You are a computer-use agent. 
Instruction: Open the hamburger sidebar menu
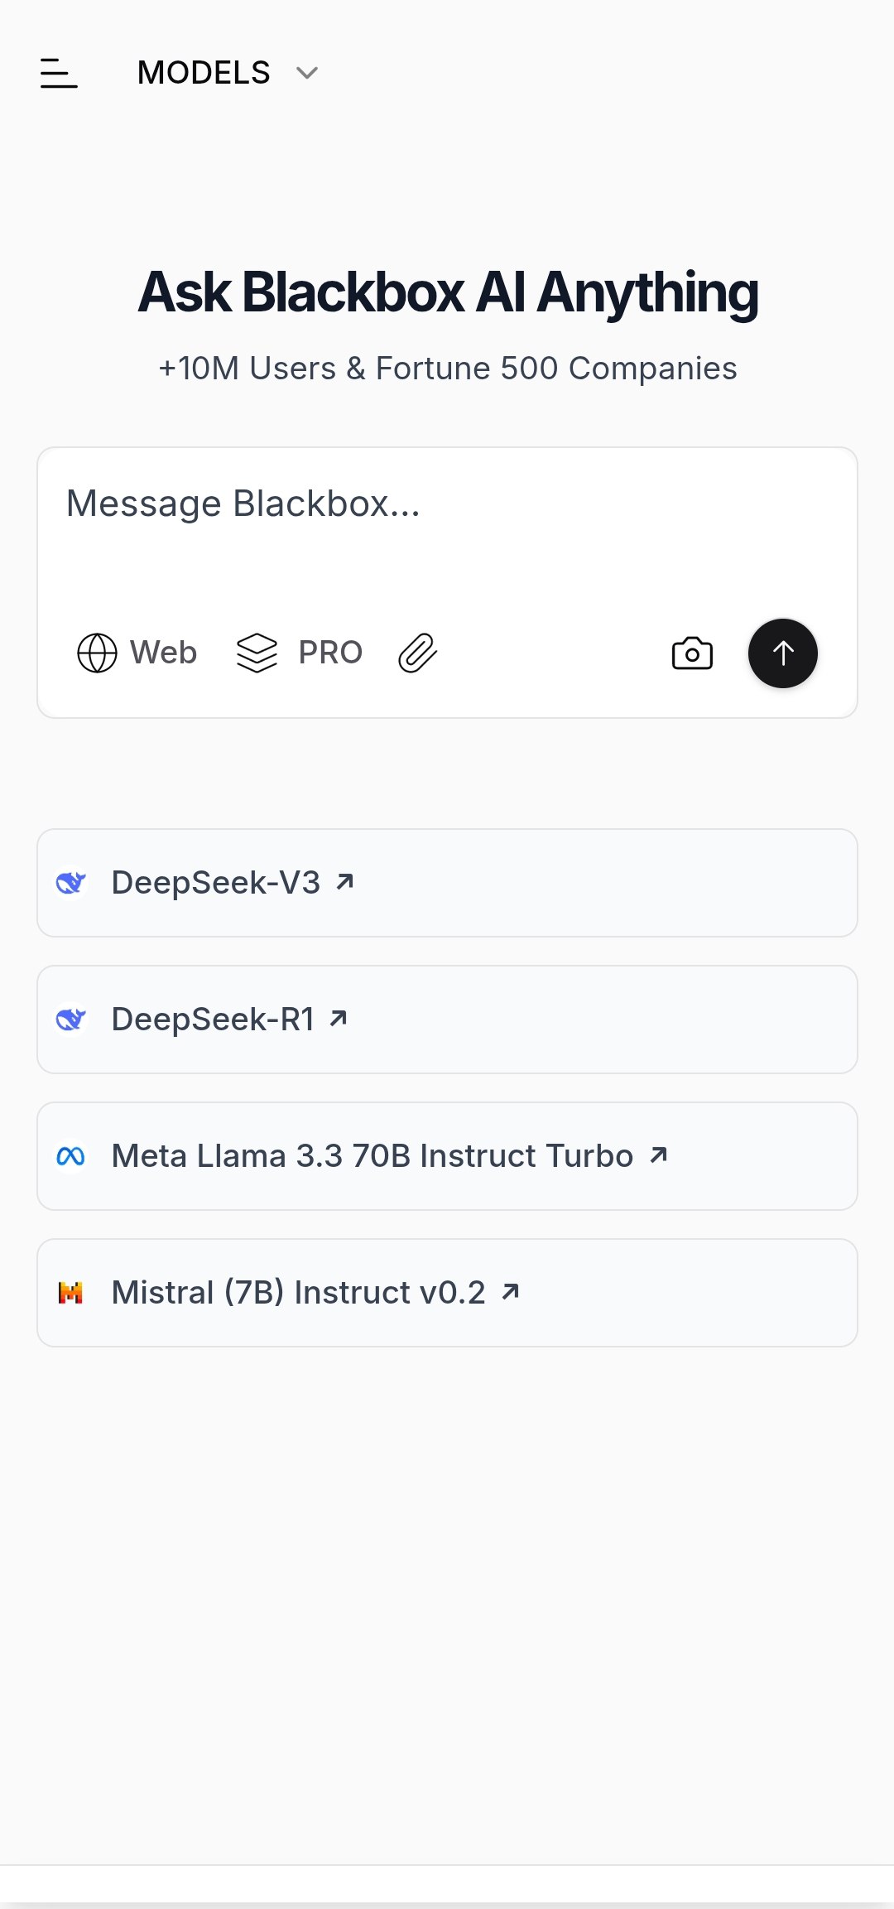[x=59, y=73]
